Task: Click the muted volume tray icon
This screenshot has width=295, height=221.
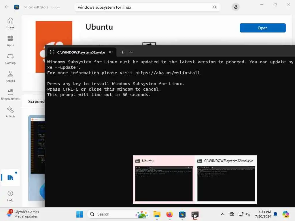Action: click(248, 214)
